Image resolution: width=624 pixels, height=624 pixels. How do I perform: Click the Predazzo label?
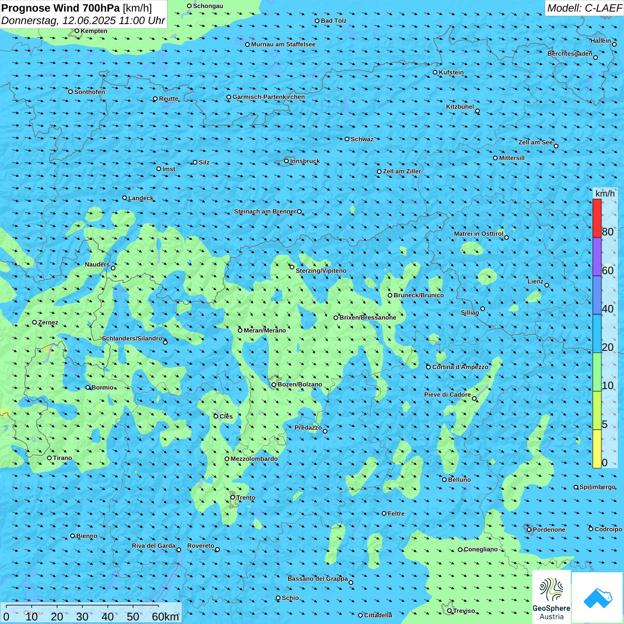point(308,427)
